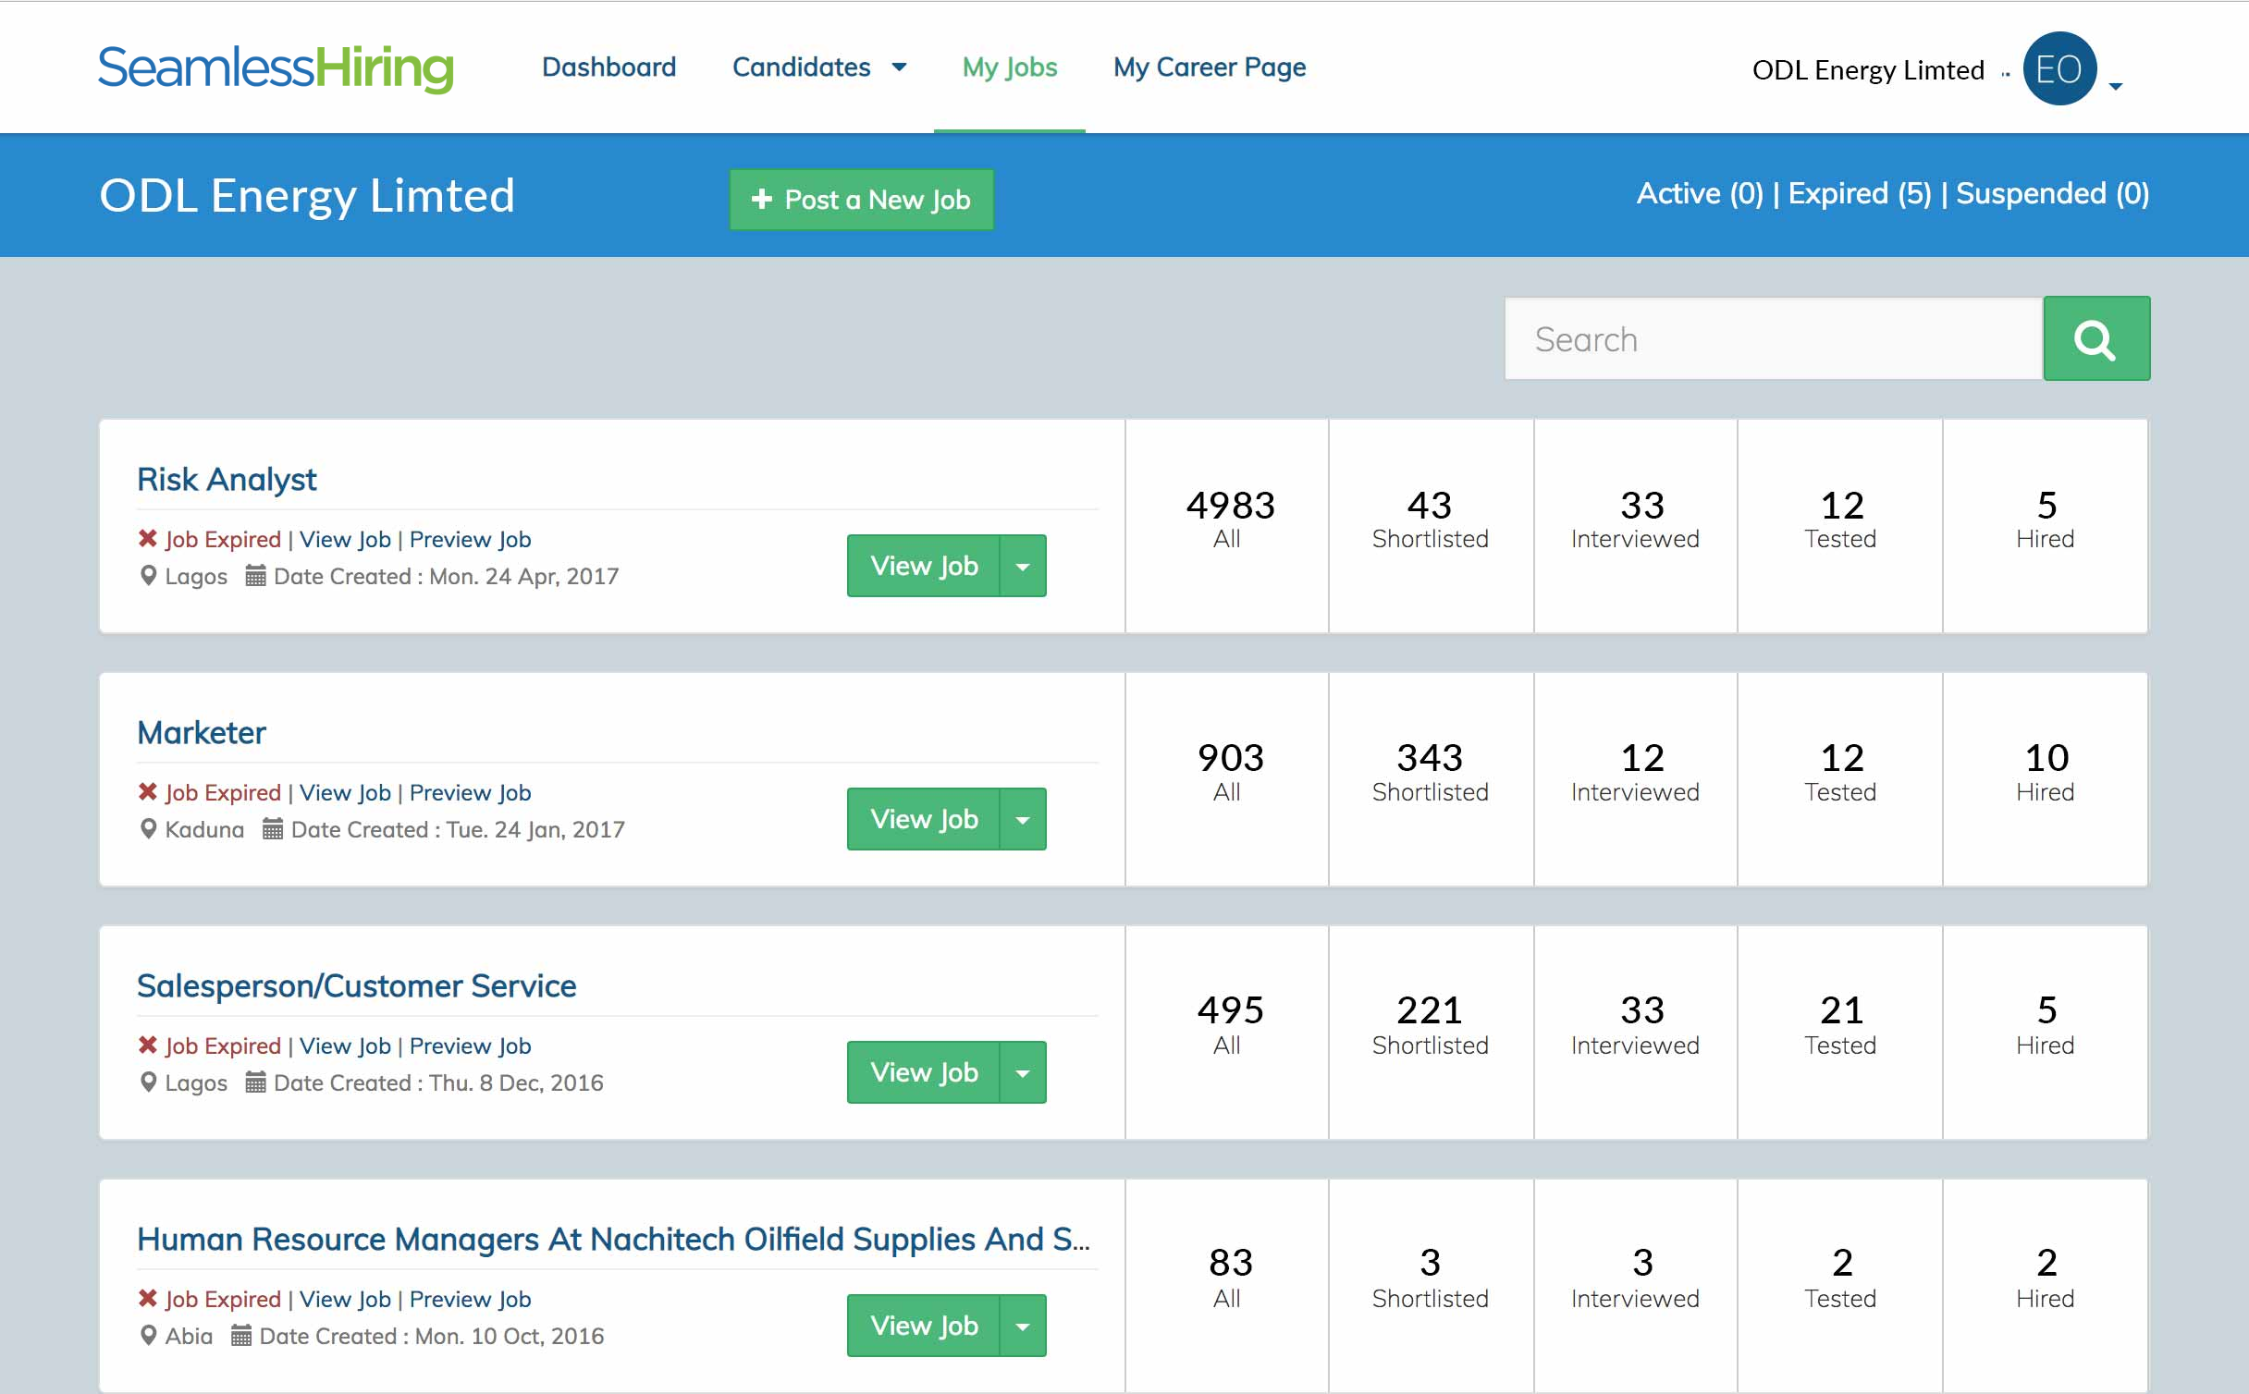Click calendar icon for Risk Analyst date
The height and width of the screenshot is (1394, 2249).
pos(256,576)
